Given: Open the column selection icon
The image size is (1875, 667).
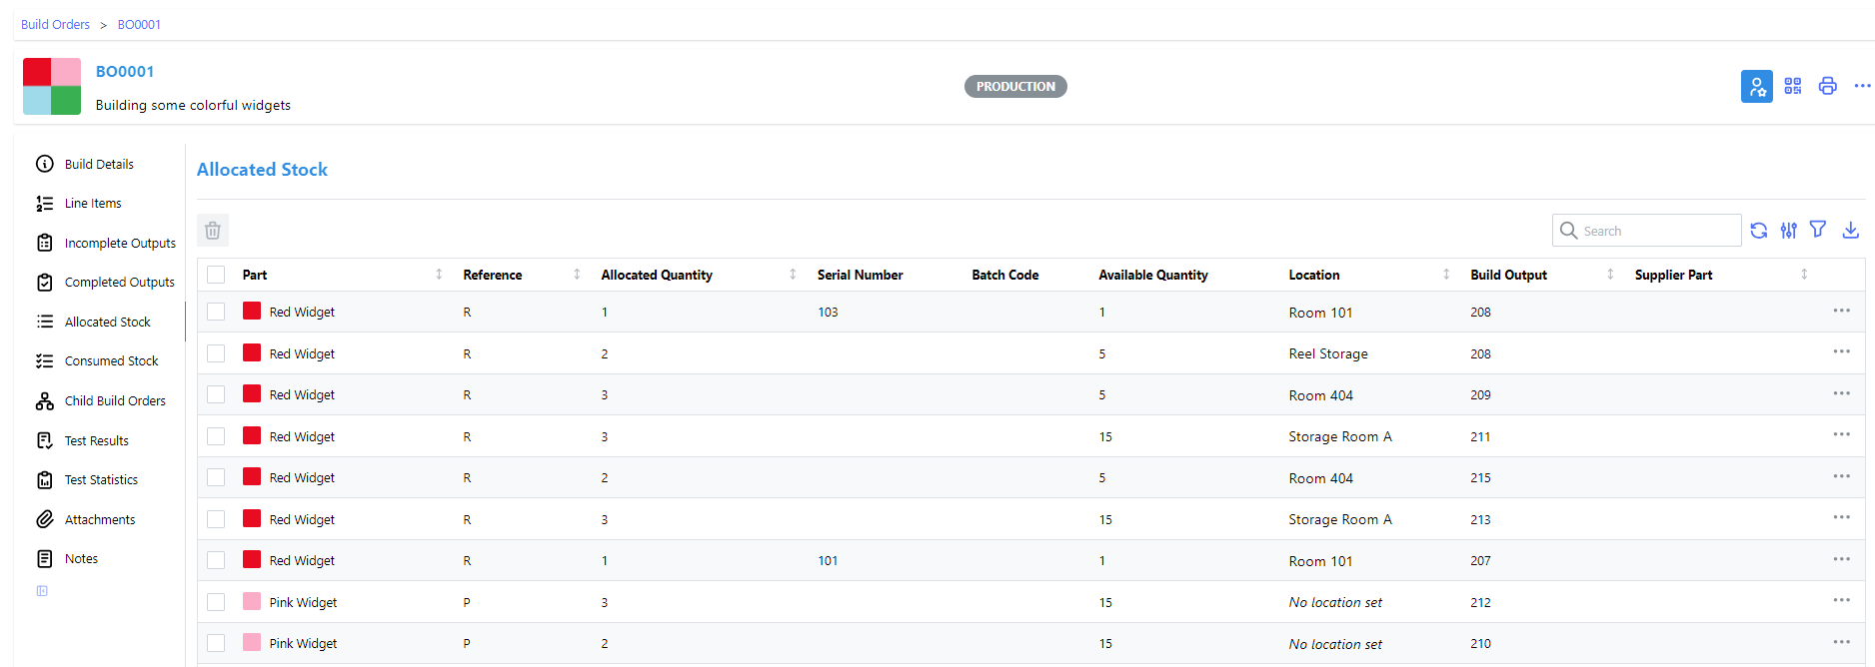Looking at the screenshot, I should tap(1789, 231).
